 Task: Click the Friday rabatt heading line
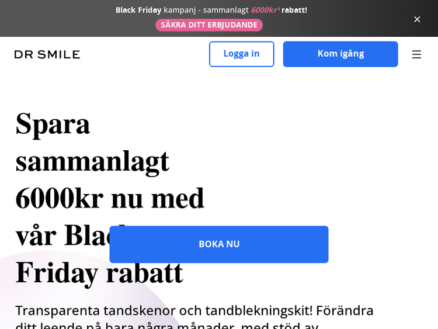point(99,272)
